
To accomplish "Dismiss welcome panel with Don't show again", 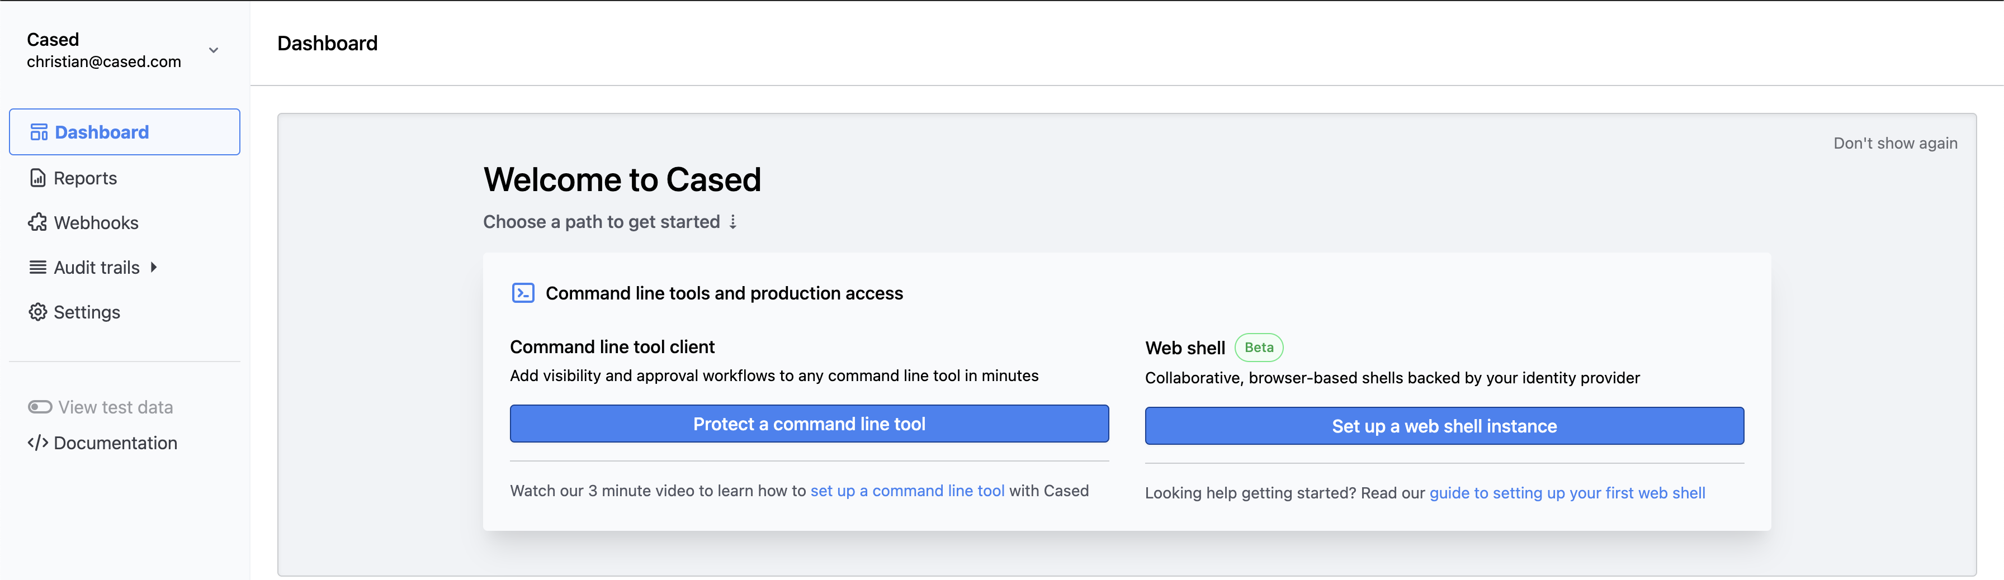I will (1894, 143).
